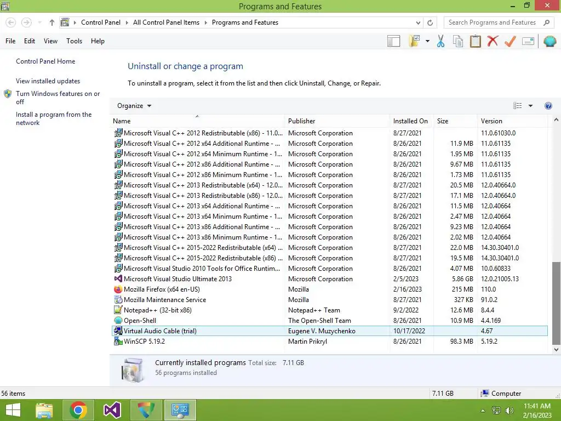Viewport: 561px width, 421px height.
Task: Click the Paste clipboard toolbar icon
Action: (475, 41)
